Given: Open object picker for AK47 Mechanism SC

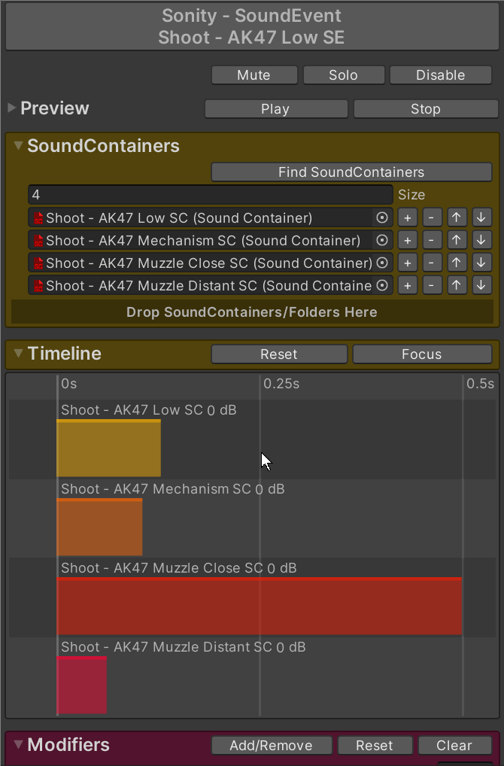Looking at the screenshot, I should click(382, 240).
